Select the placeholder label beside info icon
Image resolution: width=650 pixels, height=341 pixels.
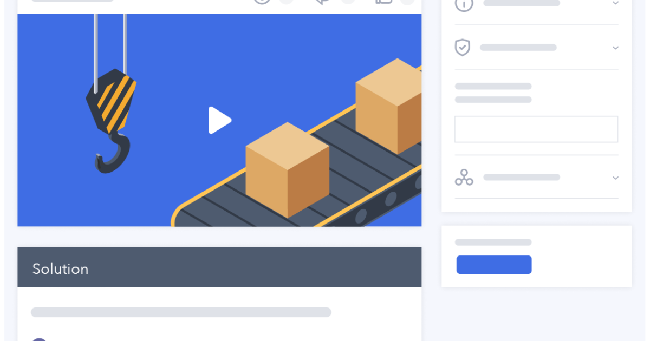[521, 3]
